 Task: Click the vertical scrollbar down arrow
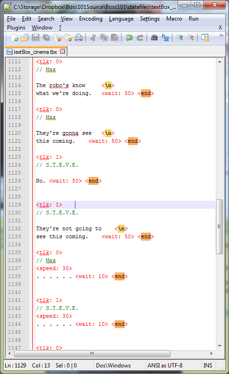(x=220, y=345)
